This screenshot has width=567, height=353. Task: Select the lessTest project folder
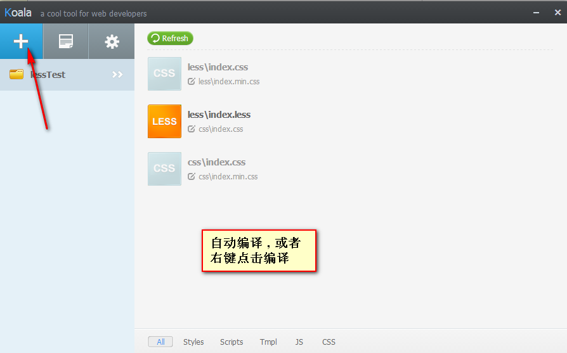[x=67, y=75]
